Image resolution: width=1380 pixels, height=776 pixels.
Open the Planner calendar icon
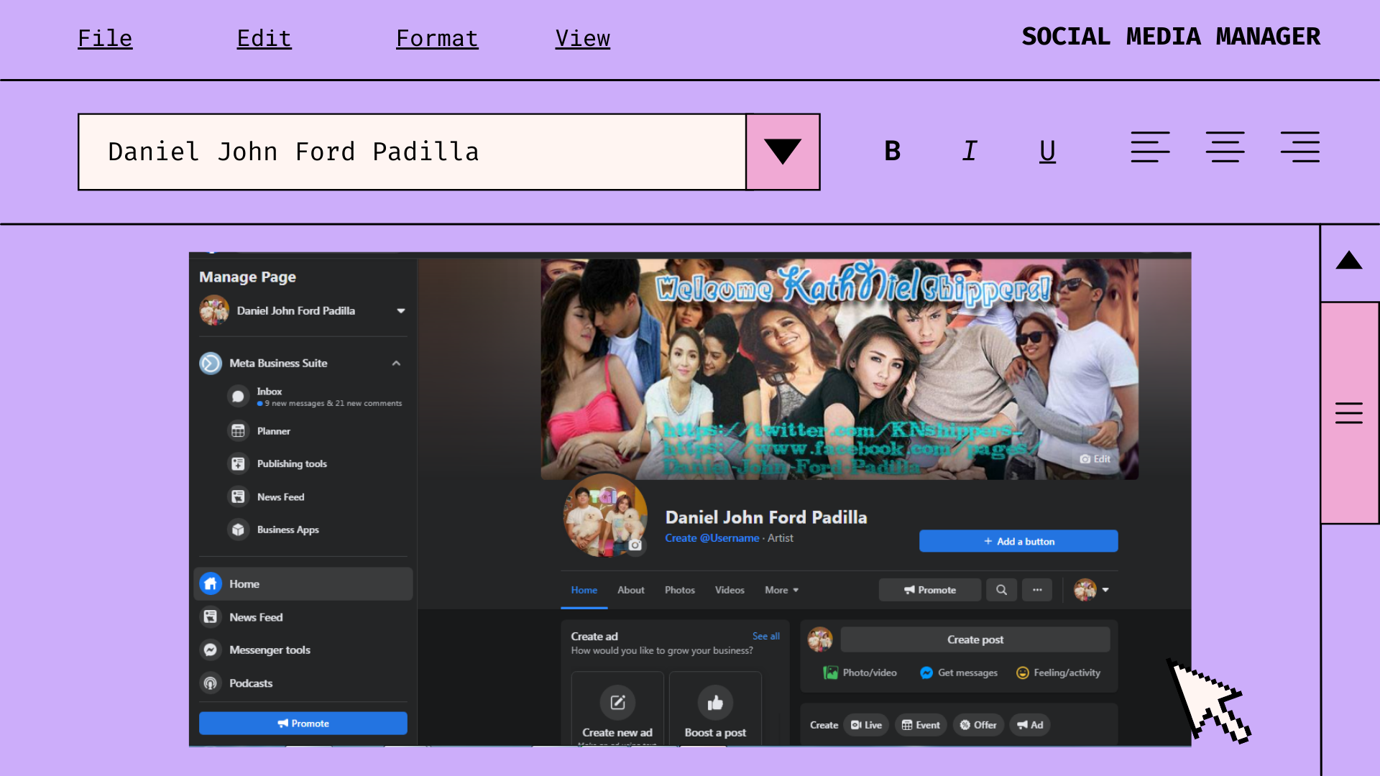[x=238, y=431]
